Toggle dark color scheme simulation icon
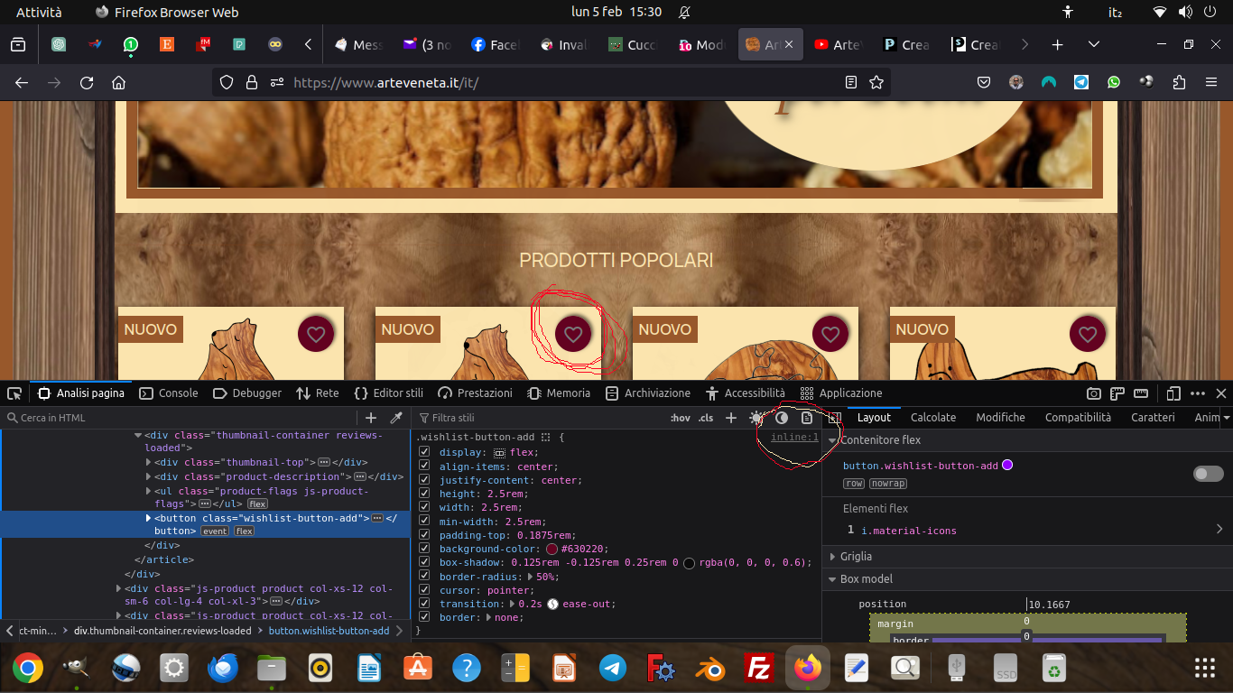This screenshot has width=1233, height=693. [782, 418]
